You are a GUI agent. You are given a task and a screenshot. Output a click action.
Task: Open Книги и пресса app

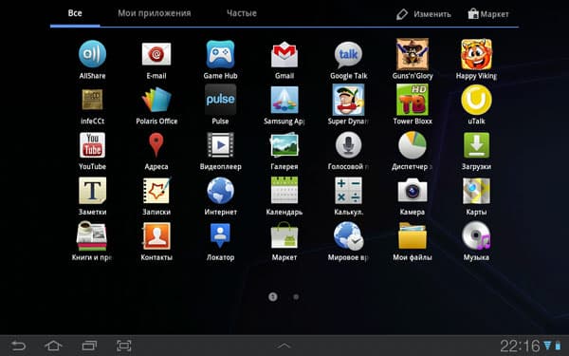pos(92,236)
